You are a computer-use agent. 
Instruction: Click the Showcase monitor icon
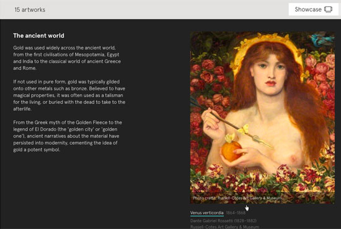(329, 9)
